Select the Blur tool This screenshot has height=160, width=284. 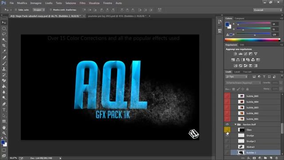pos(4,92)
